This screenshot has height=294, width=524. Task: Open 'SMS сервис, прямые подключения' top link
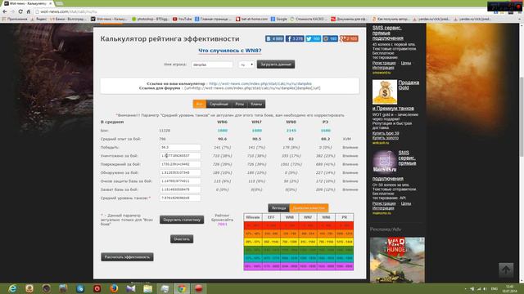387,33
